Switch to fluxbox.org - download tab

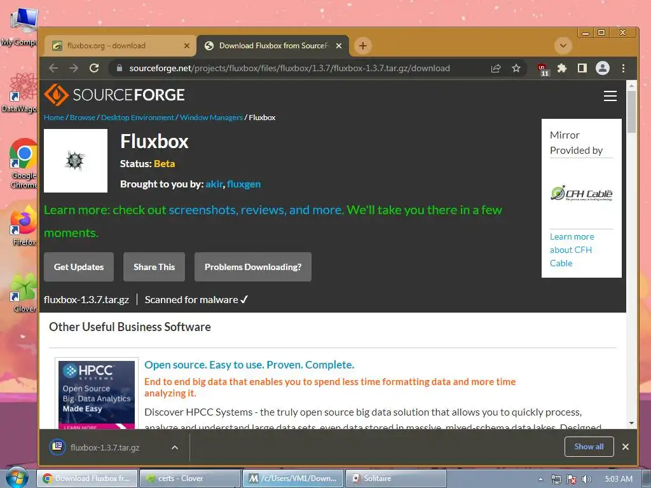pyautogui.click(x=120, y=46)
